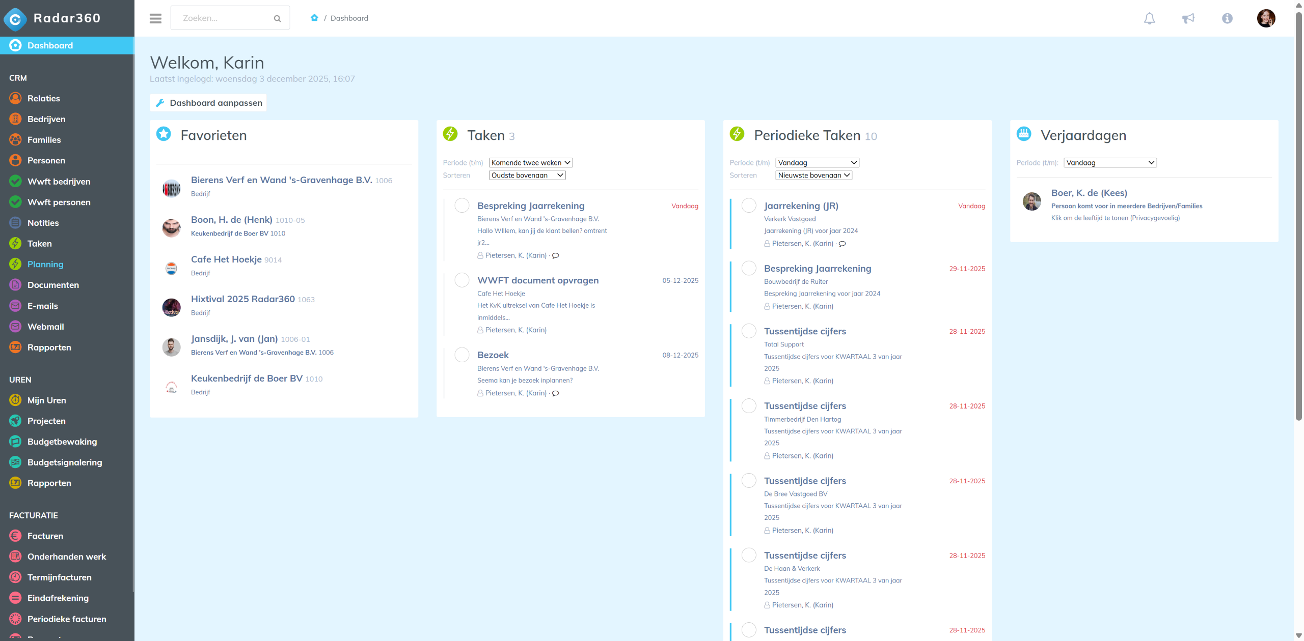The height and width of the screenshot is (641, 1304).
Task: Click the search magnifier icon
Action: coord(277,18)
